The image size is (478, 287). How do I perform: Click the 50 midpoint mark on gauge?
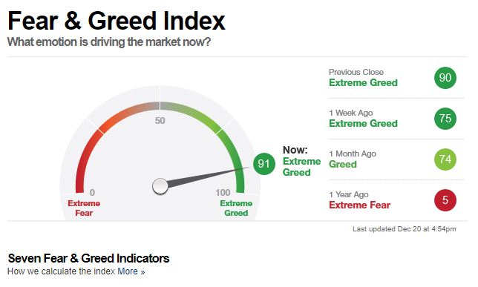click(160, 121)
